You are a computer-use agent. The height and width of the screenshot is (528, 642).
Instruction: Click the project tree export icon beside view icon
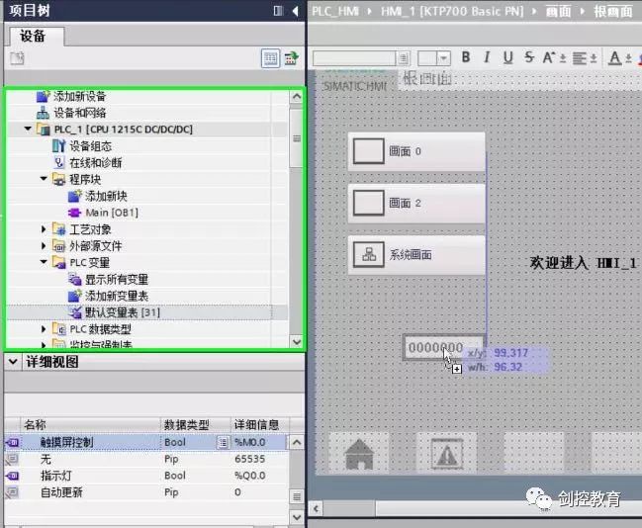tap(292, 58)
